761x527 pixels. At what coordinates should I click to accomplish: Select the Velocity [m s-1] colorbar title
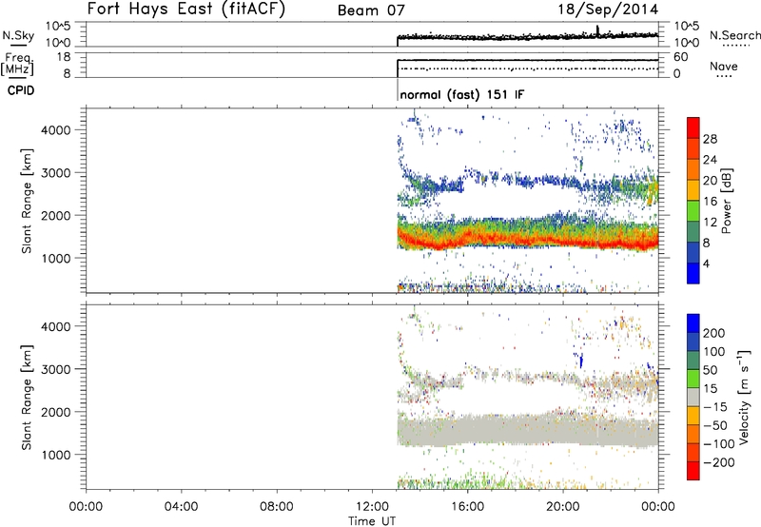click(x=743, y=397)
